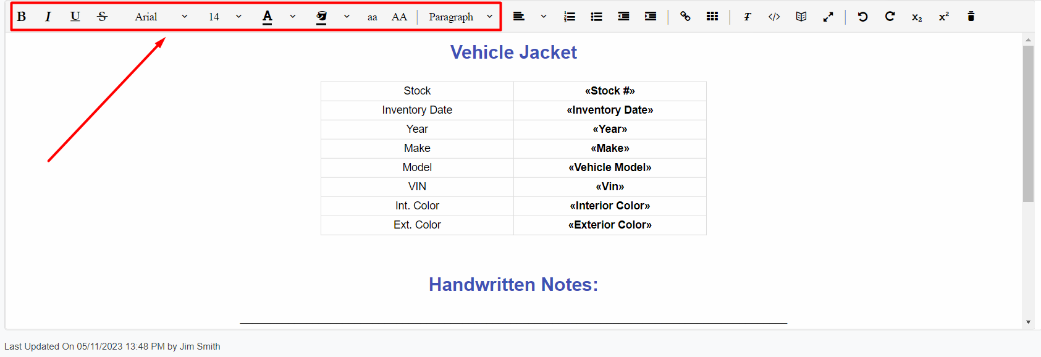The image size is (1041, 357).
Task: Toggle subscript formatting
Action: pyautogui.click(x=917, y=17)
